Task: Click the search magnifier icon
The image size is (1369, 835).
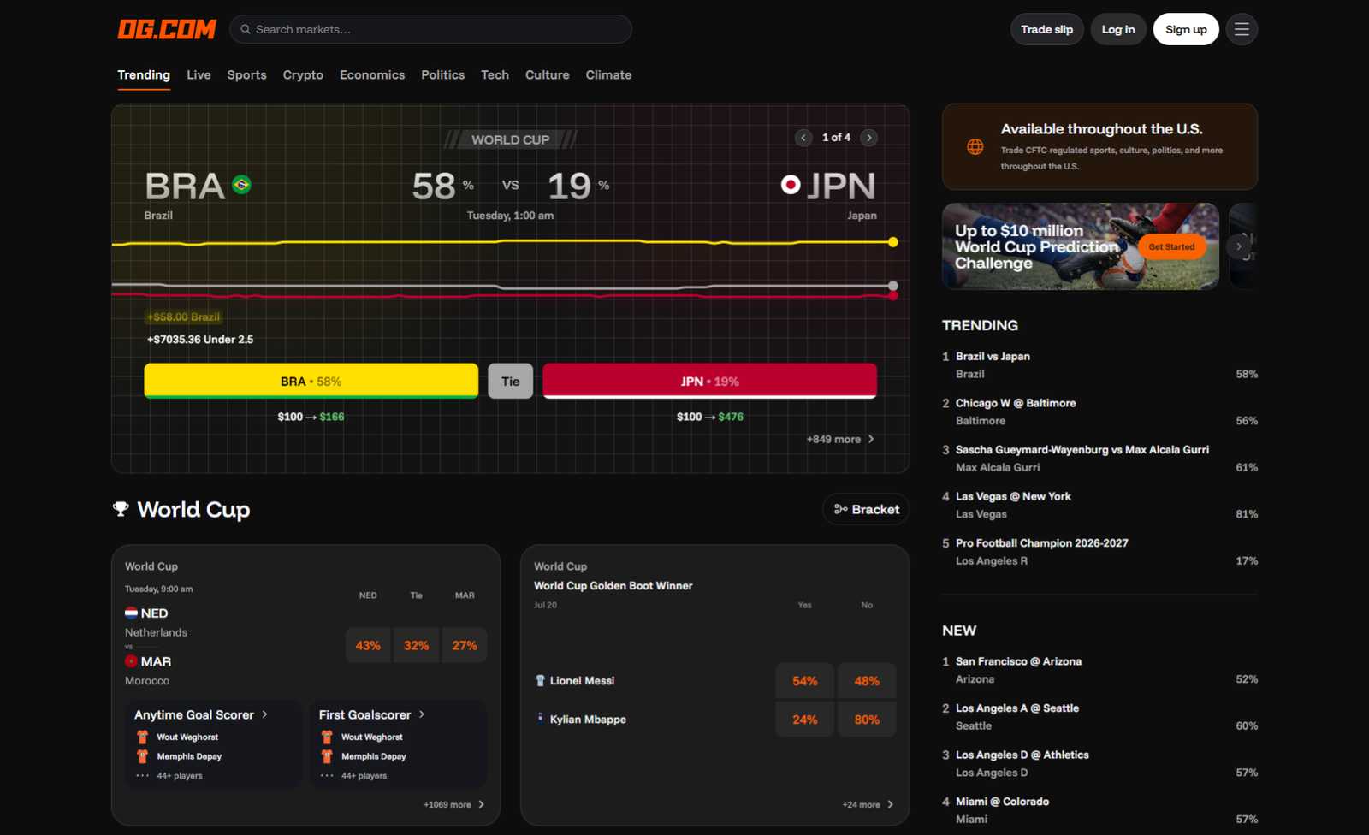Action: (246, 29)
